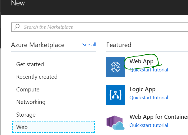Select Get started category
This screenshot has width=188, height=135.
[30, 64]
